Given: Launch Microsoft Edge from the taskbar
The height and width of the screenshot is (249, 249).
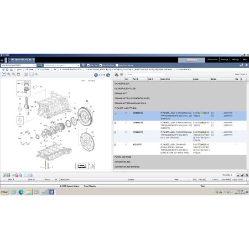Looking at the screenshot, I should [21, 192].
